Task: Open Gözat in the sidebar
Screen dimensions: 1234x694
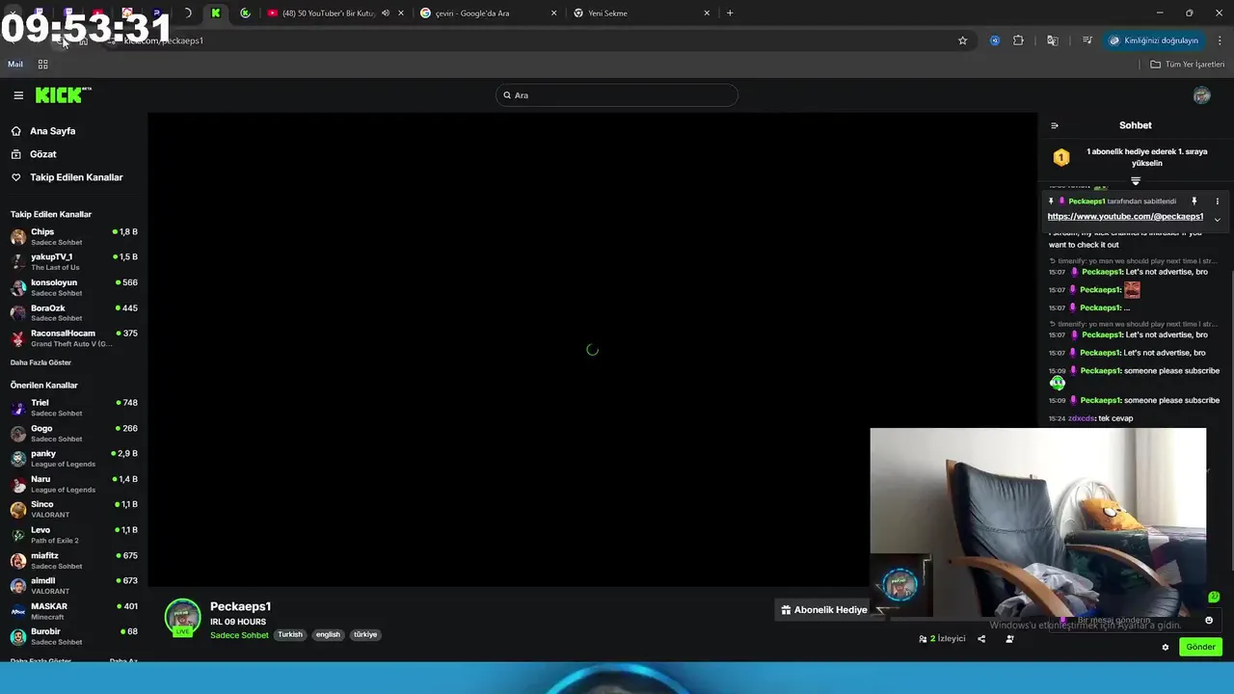Action: coord(42,154)
